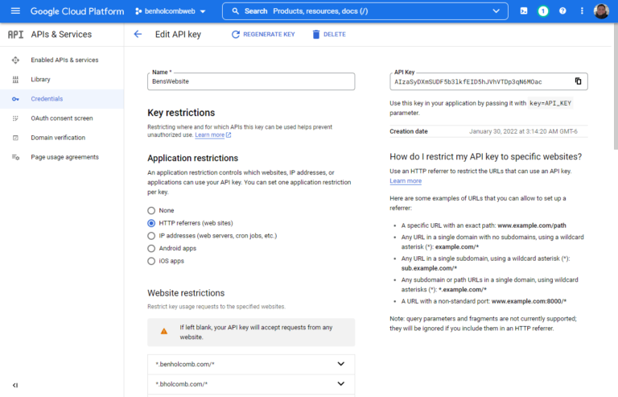
Task: Select IP addresses restriction option
Action: (x=151, y=236)
